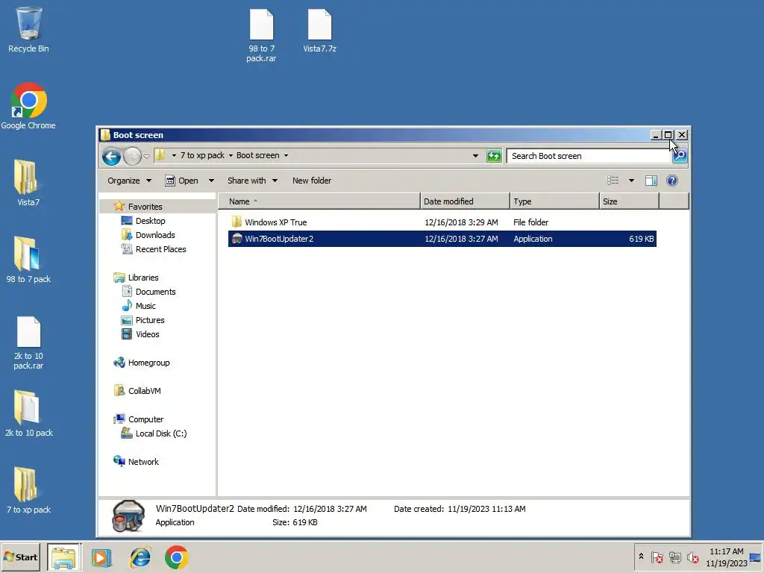Open recent pages dropdown next to forward arrow
This screenshot has width=764, height=573.
pyautogui.click(x=146, y=157)
